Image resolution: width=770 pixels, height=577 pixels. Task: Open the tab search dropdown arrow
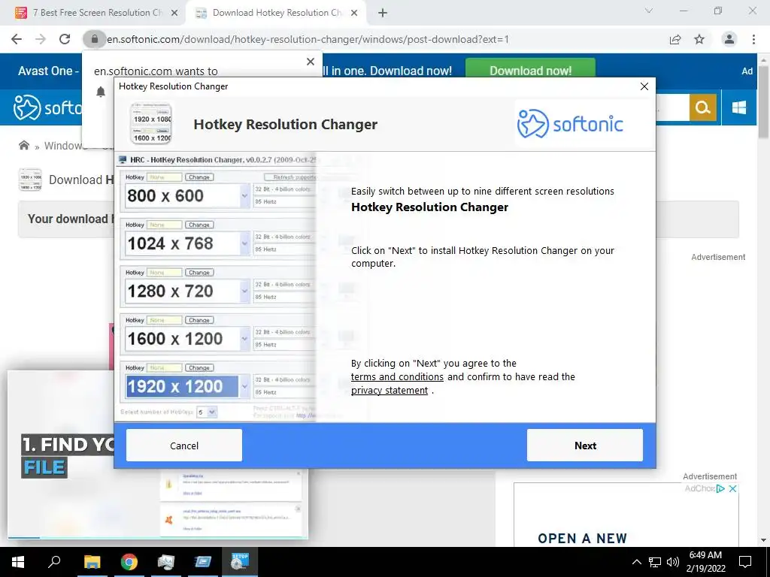click(649, 11)
